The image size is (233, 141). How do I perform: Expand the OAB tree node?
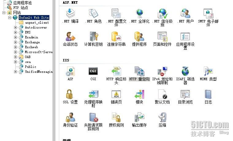15,57
